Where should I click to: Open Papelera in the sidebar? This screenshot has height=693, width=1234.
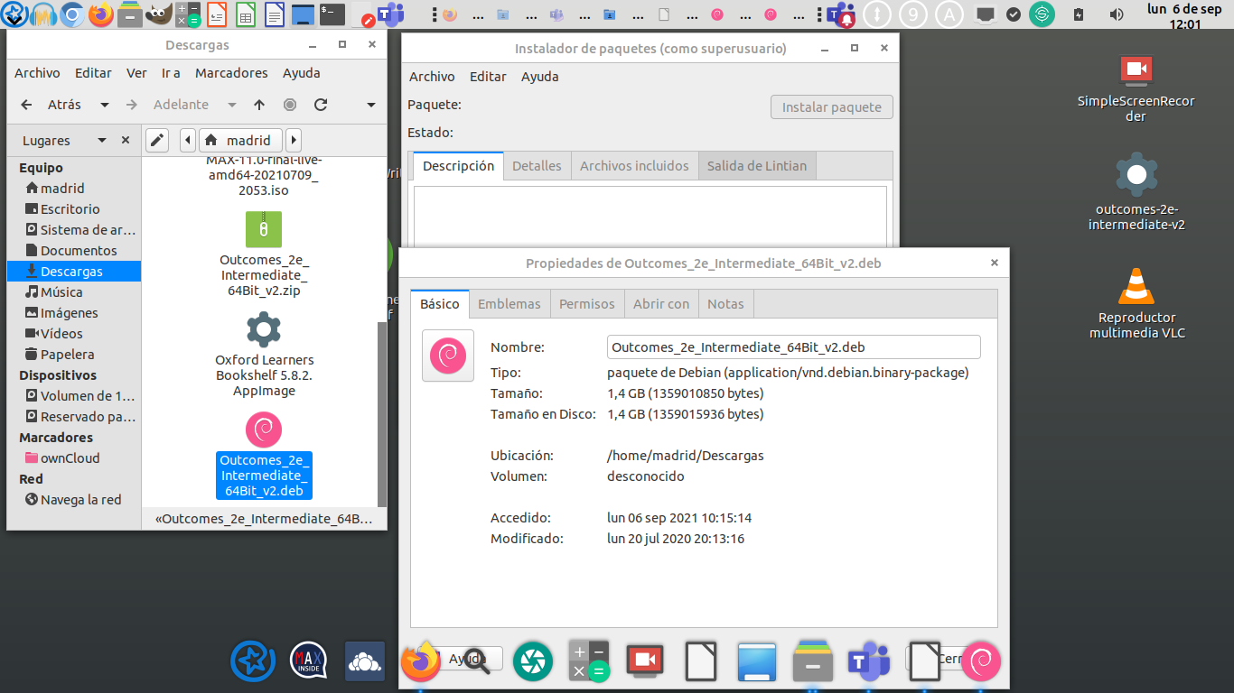(73, 355)
